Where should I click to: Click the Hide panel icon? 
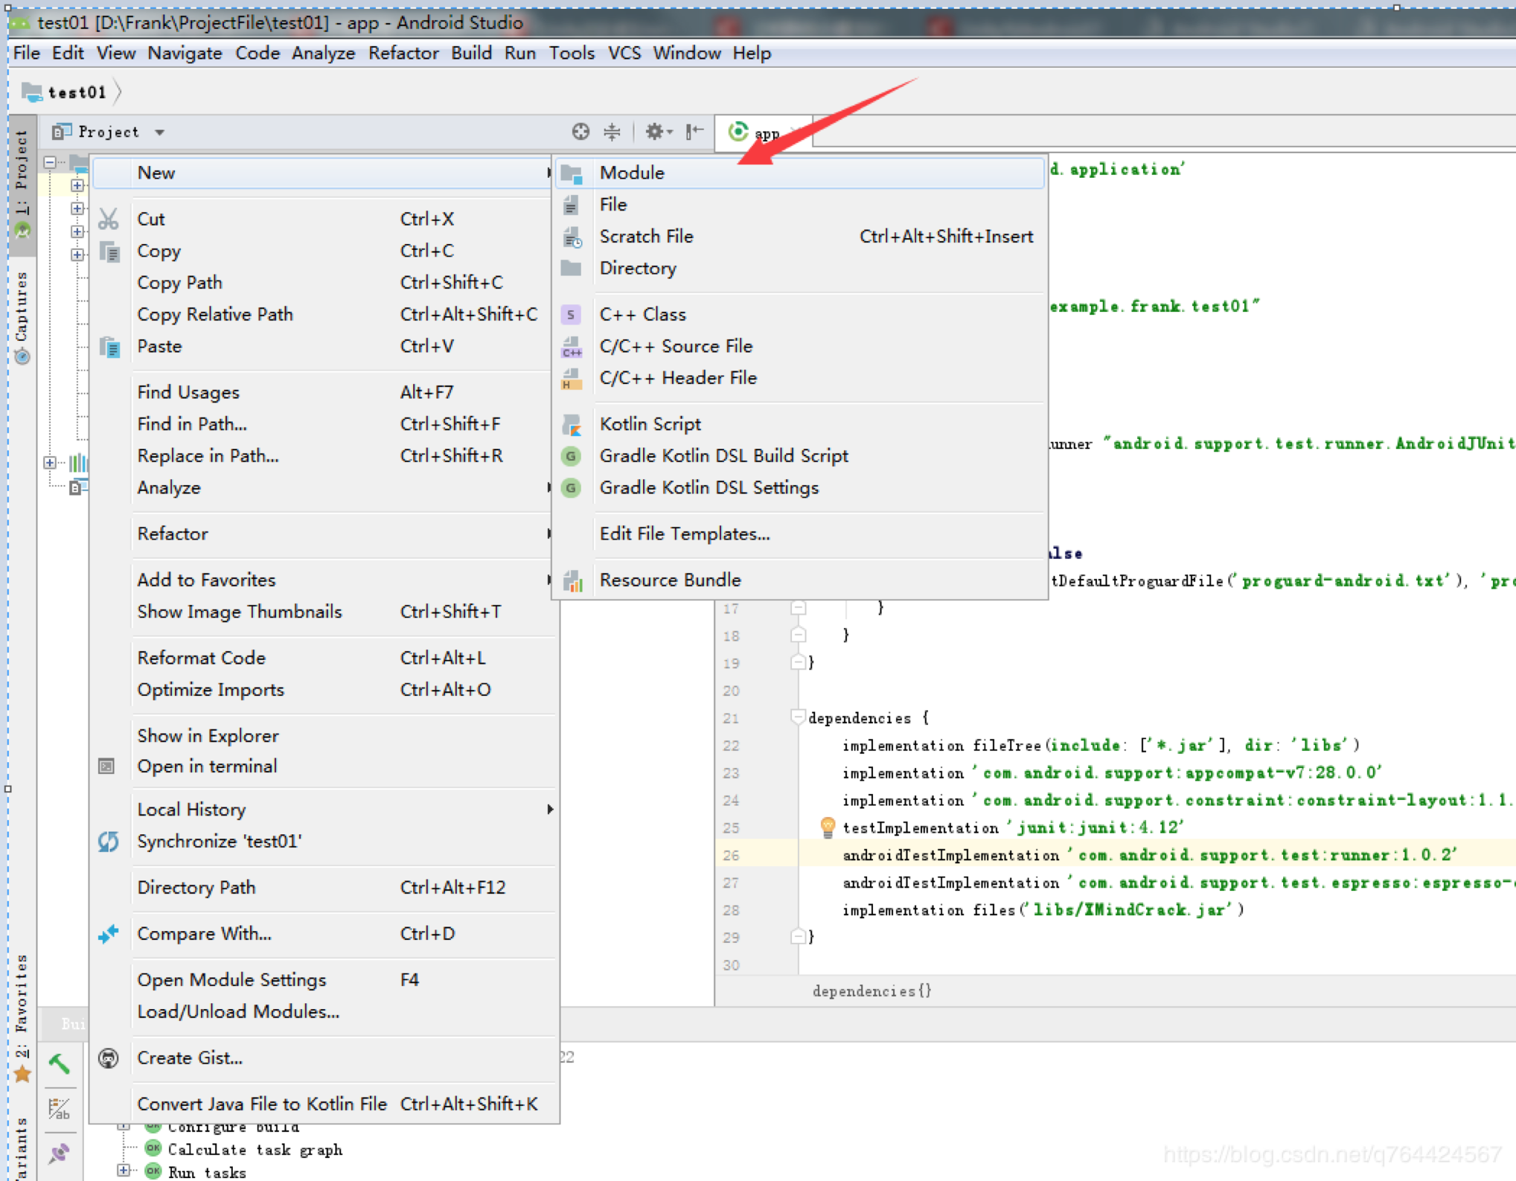(x=694, y=132)
